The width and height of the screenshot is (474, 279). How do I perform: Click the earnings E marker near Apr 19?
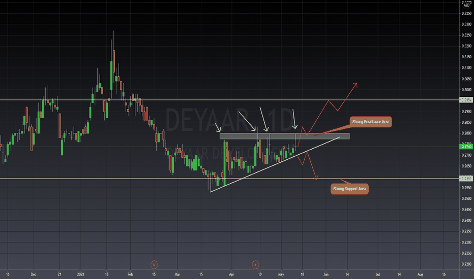tap(255, 264)
